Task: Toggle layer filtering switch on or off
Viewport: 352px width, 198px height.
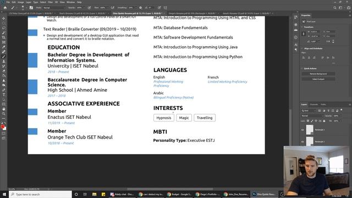Action: click(342, 110)
